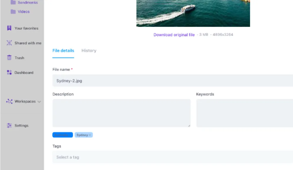
Task: Open the Sendmonks folder icon
Action: [x=13, y=2]
